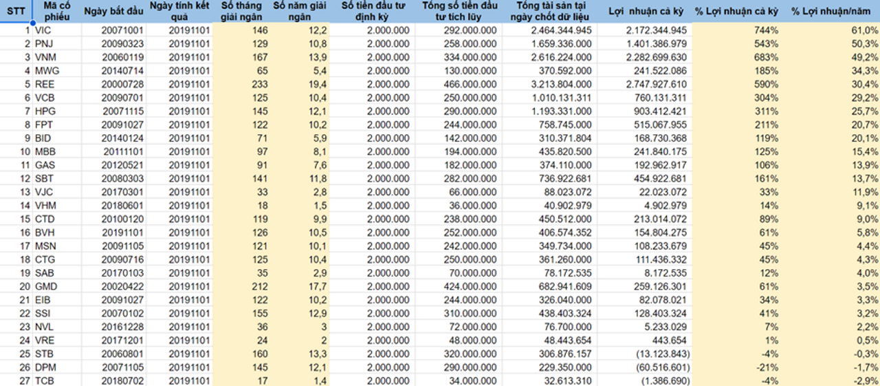Viewport: 880px width, 386px height.
Task: Click the blue selection handle at top-left corner
Action: tap(32, 23)
